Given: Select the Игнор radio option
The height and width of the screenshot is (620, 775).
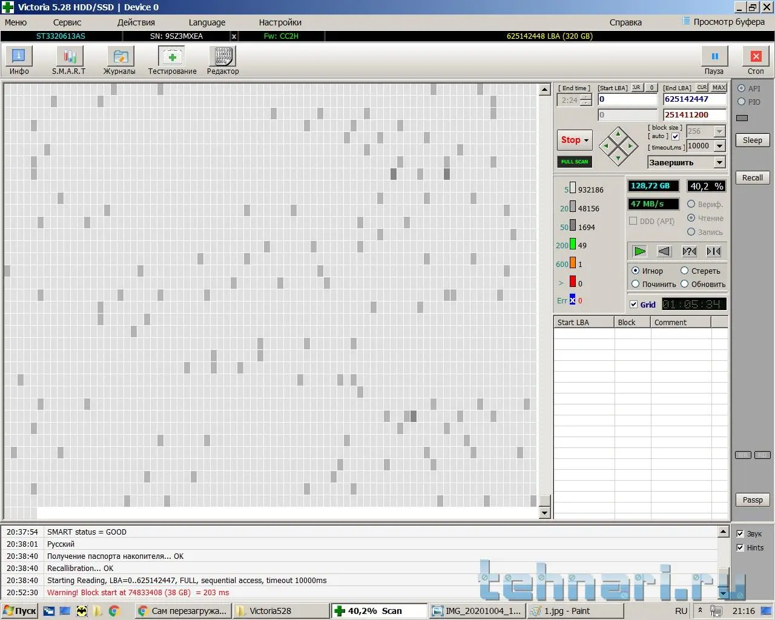Looking at the screenshot, I should [x=636, y=271].
